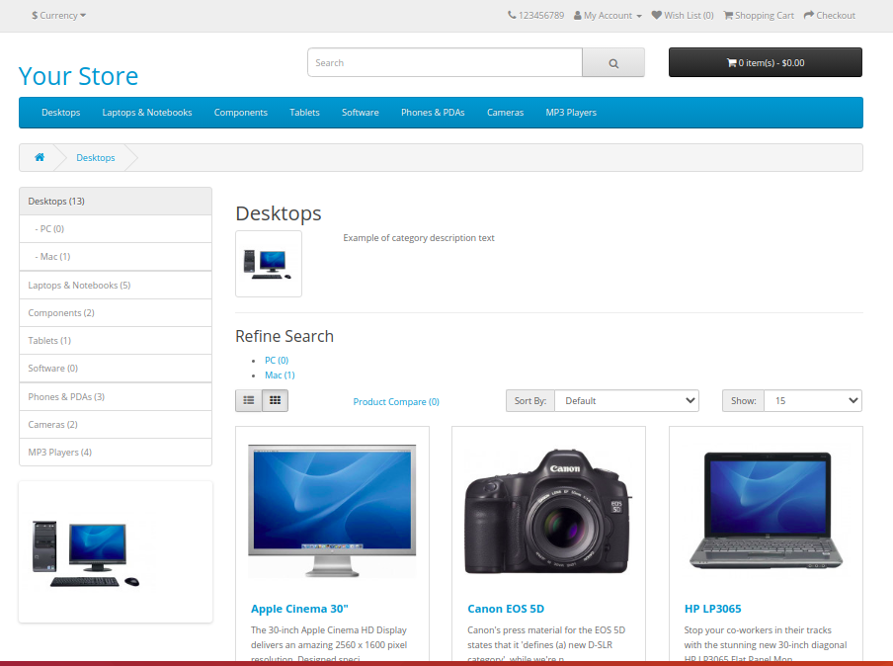Open Canon EOS 5D product title
Viewport: 893px width, 666px height.
[506, 609]
